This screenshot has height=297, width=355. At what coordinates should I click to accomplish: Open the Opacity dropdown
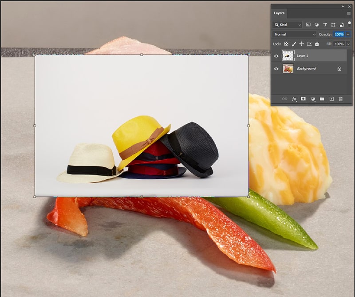348,35
